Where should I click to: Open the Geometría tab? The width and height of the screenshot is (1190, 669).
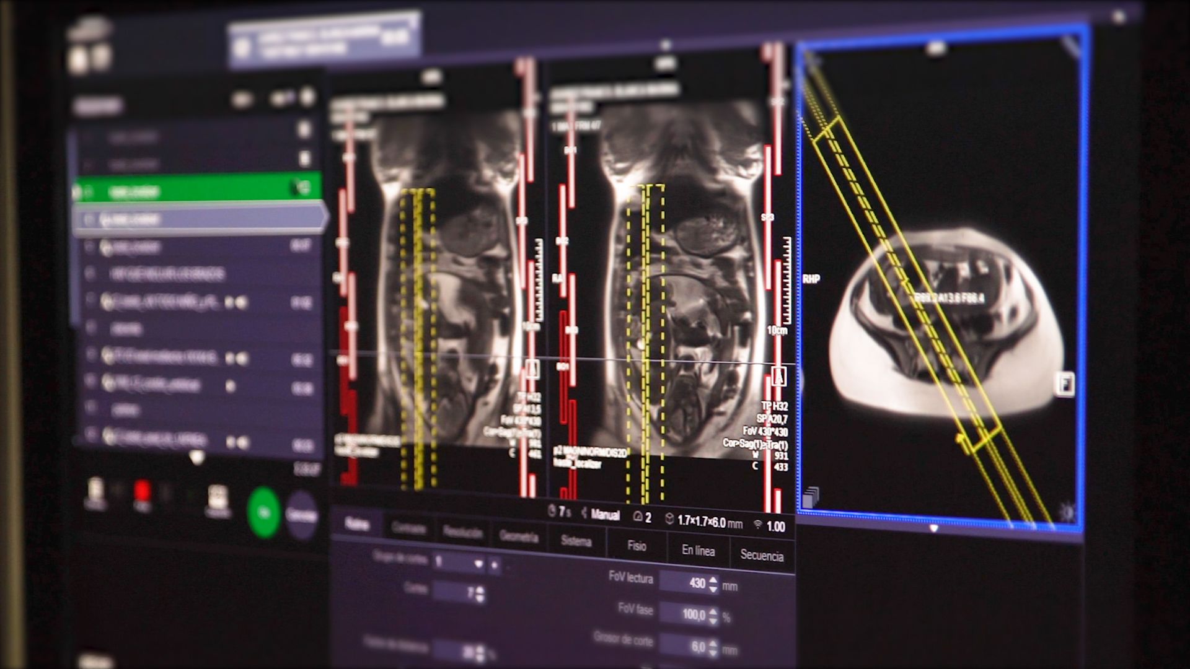click(519, 537)
